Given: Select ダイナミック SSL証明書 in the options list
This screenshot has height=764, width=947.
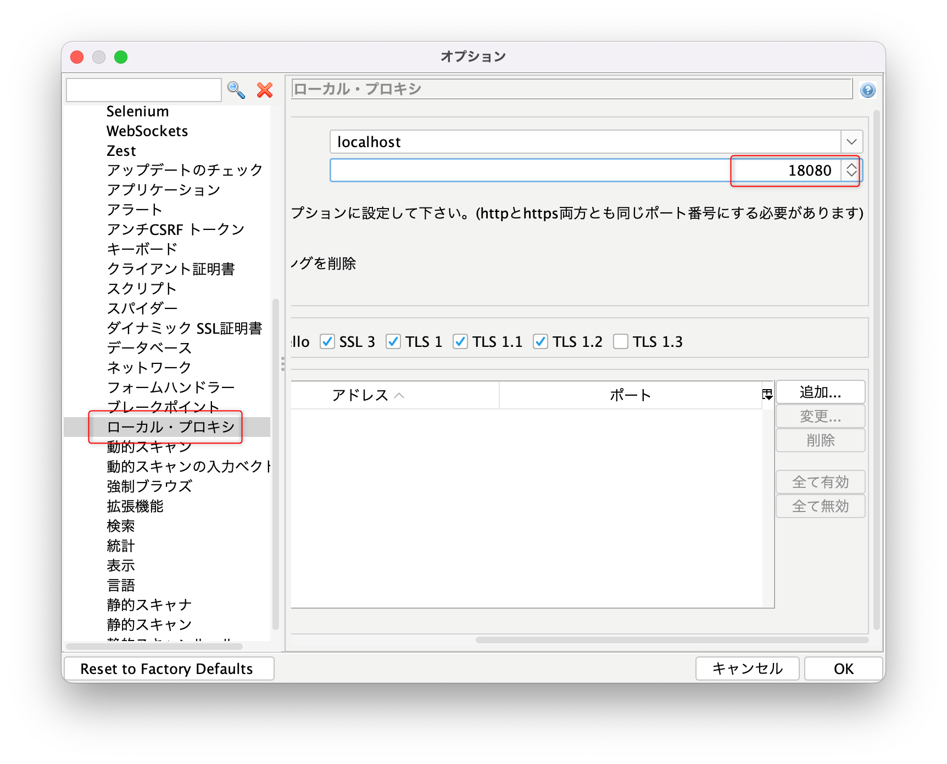Looking at the screenshot, I should [x=185, y=328].
